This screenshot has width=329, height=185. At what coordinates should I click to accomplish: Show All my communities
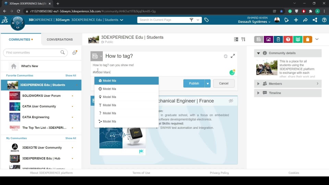[71, 138]
